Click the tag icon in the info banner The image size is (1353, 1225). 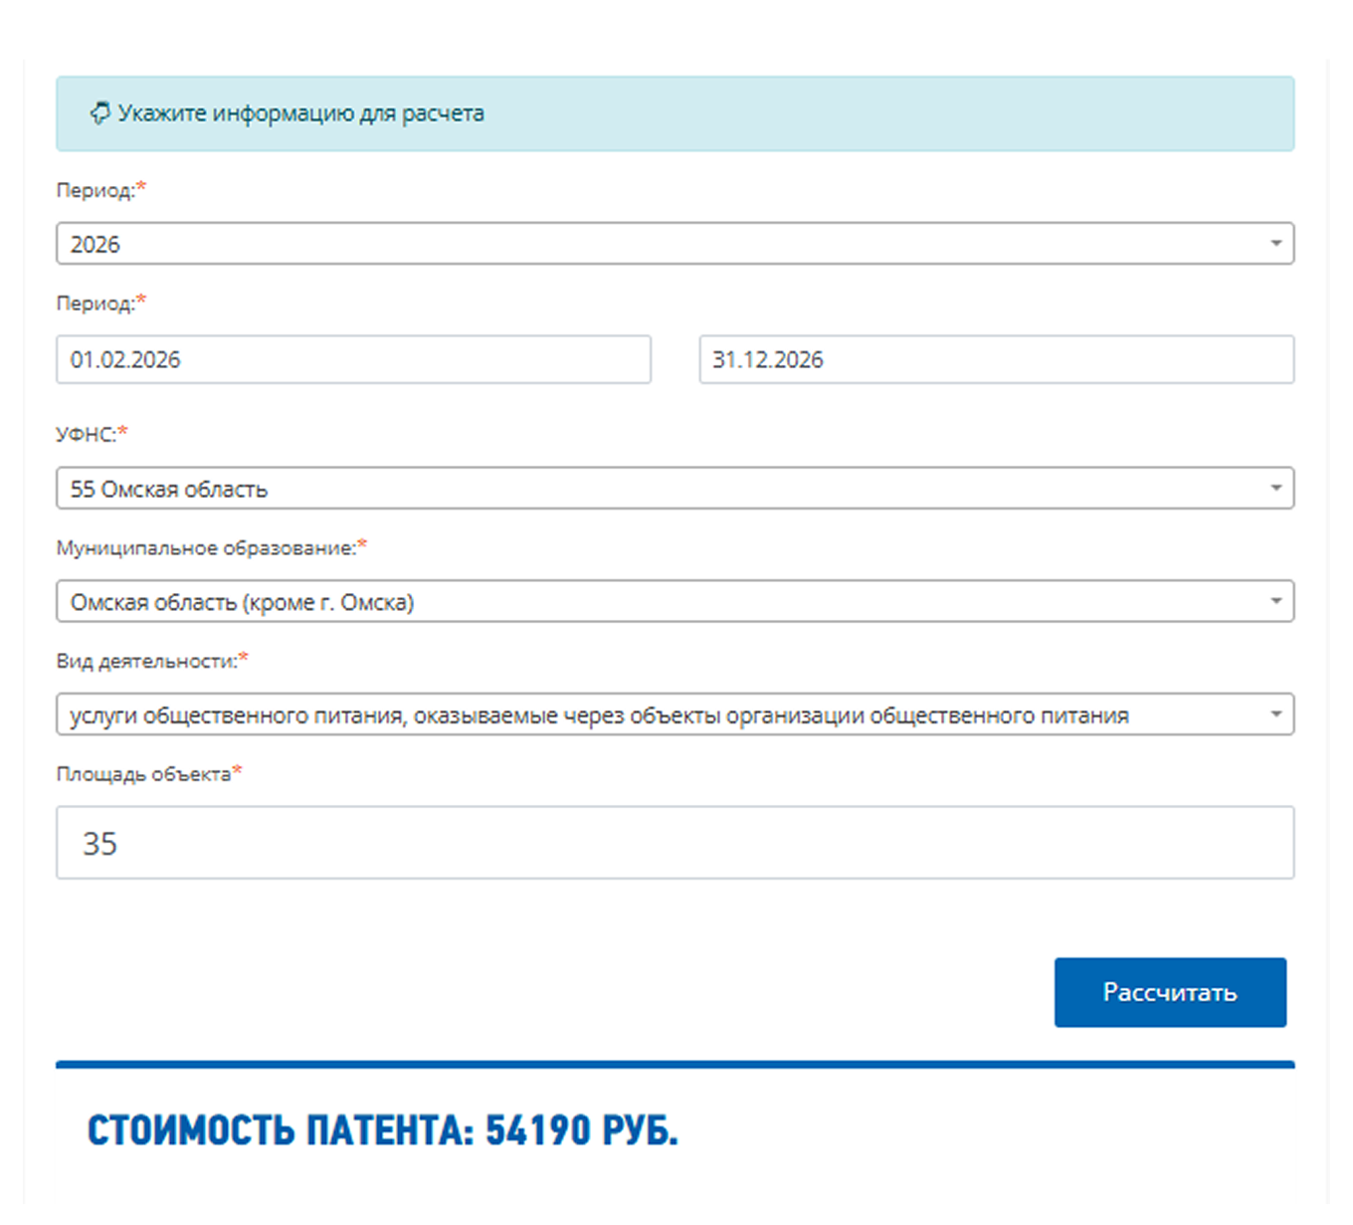coord(98,113)
